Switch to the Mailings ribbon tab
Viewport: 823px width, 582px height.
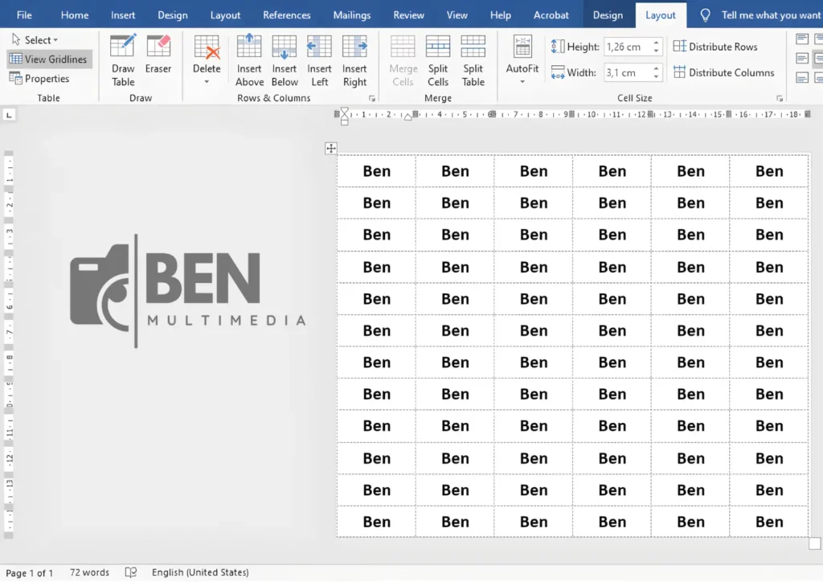click(x=351, y=14)
